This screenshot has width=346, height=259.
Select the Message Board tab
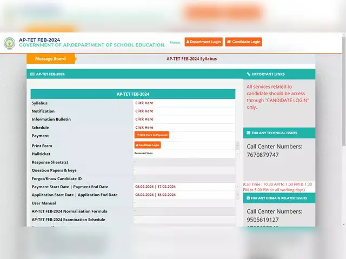pyautogui.click(x=50, y=58)
